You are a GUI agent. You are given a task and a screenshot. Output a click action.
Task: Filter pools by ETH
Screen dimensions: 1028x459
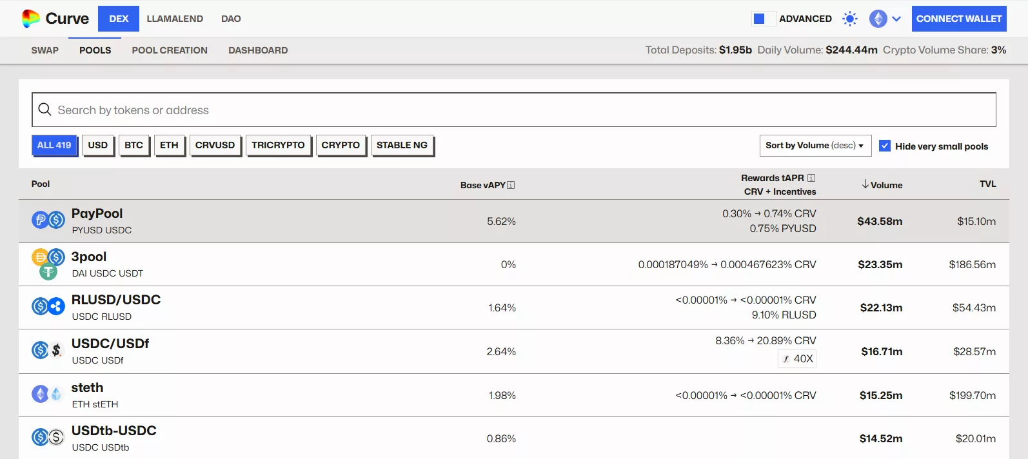coord(169,145)
